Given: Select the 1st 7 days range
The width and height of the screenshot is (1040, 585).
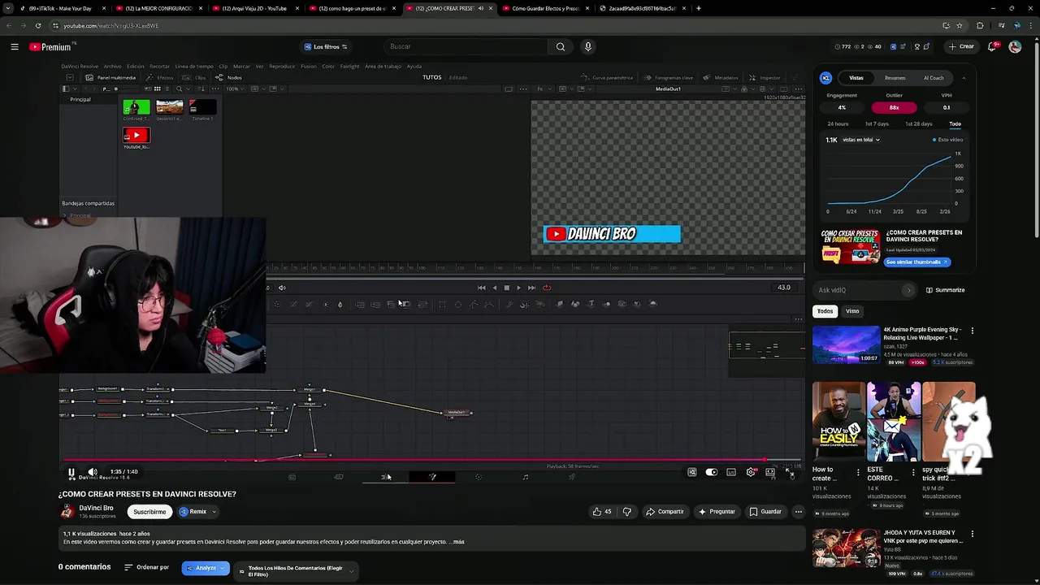Looking at the screenshot, I should [x=877, y=123].
